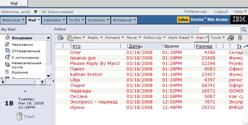The width and height of the screenshot is (248, 125).
Task: Open the Move dropdown menu
Action: 134,38
